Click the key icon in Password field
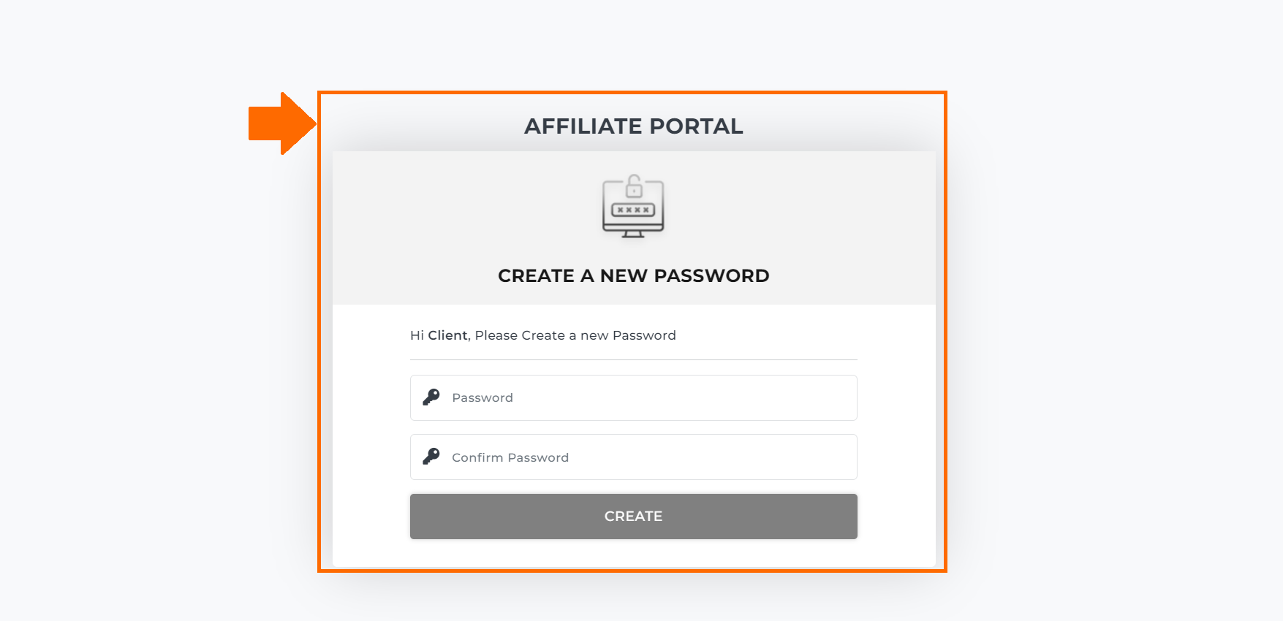This screenshot has height=621, width=1283. coord(431,397)
